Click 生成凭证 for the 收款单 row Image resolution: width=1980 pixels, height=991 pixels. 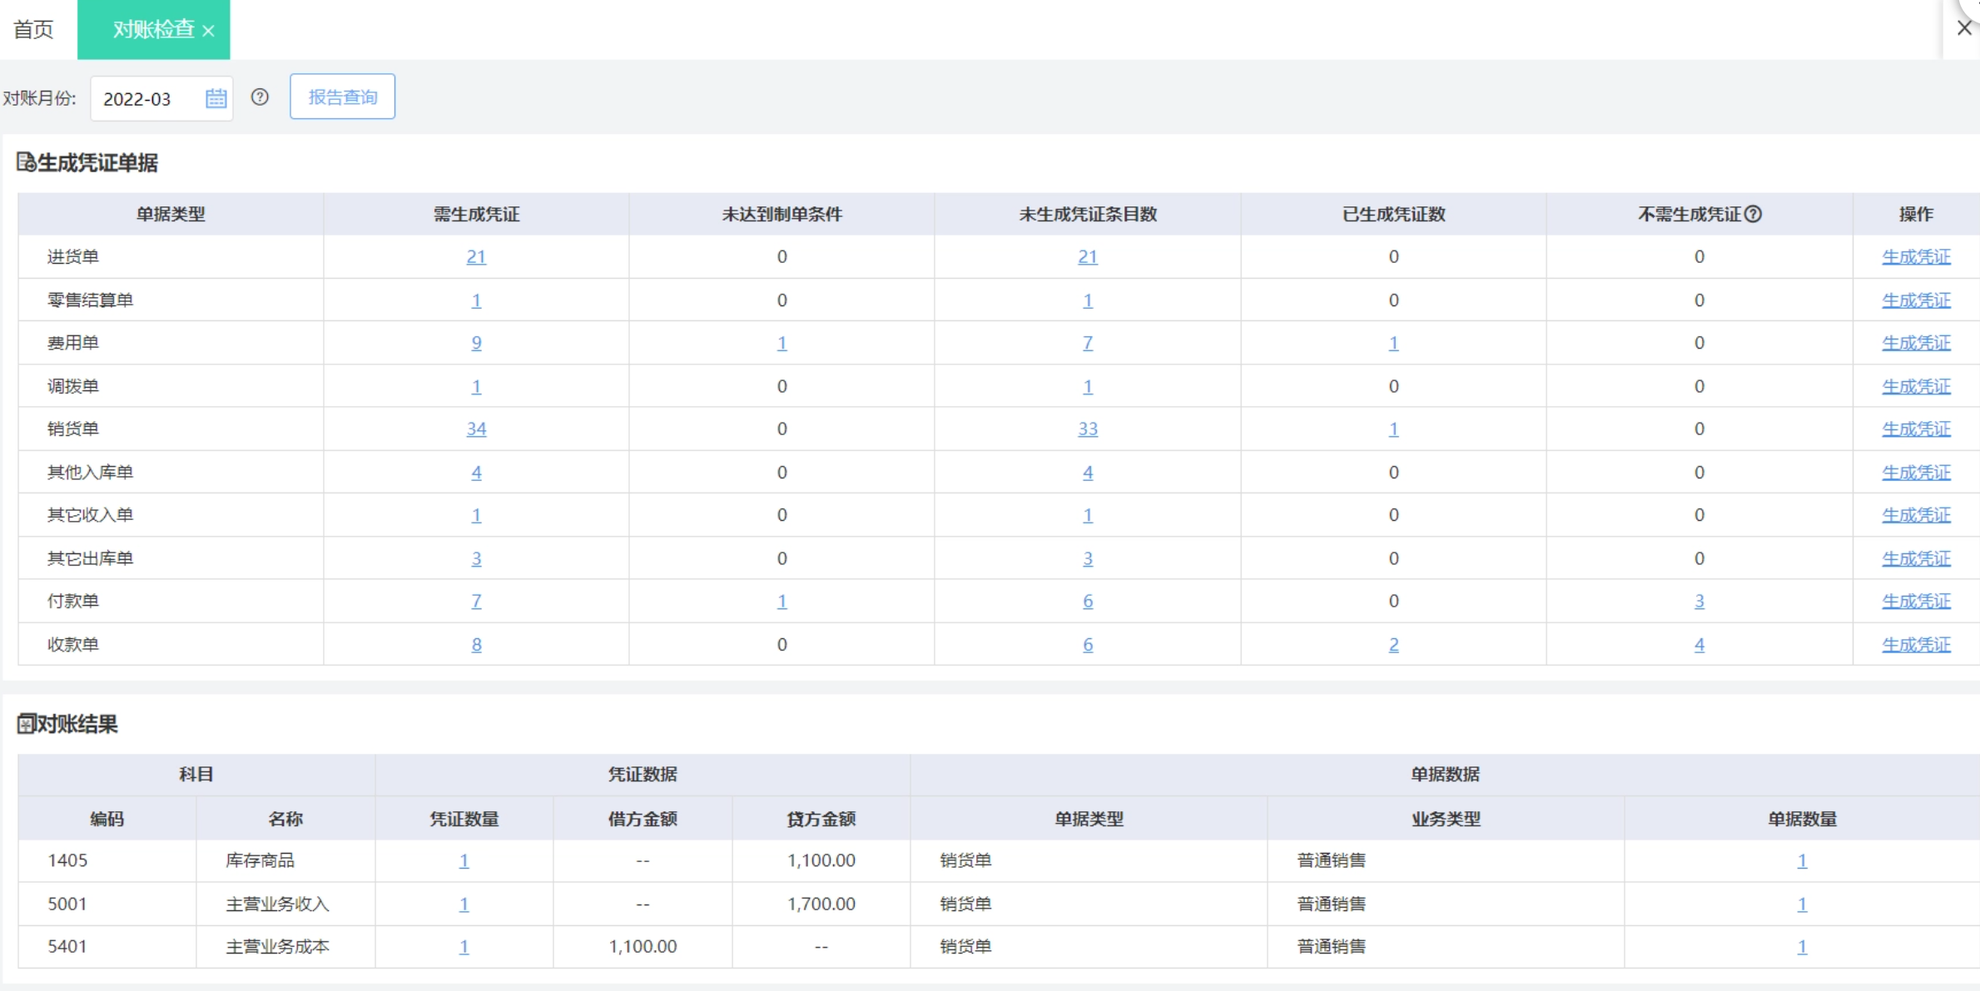pos(1915,645)
